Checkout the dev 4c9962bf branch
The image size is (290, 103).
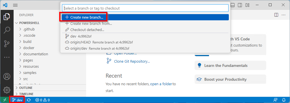point(145,36)
